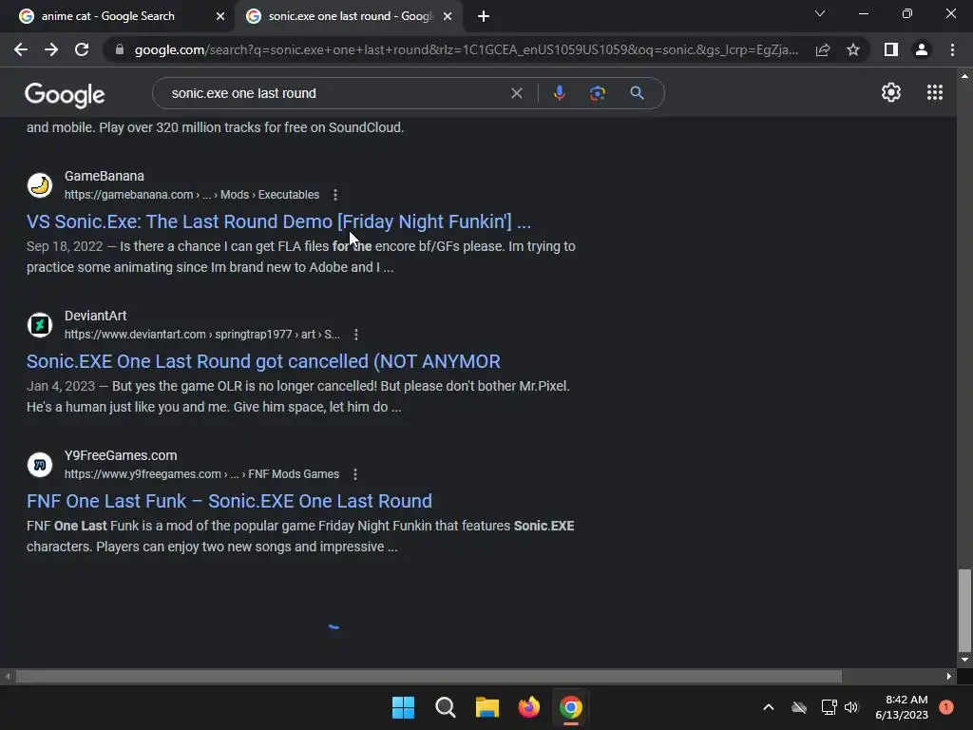Open more options for DeviantArt result

356,335
